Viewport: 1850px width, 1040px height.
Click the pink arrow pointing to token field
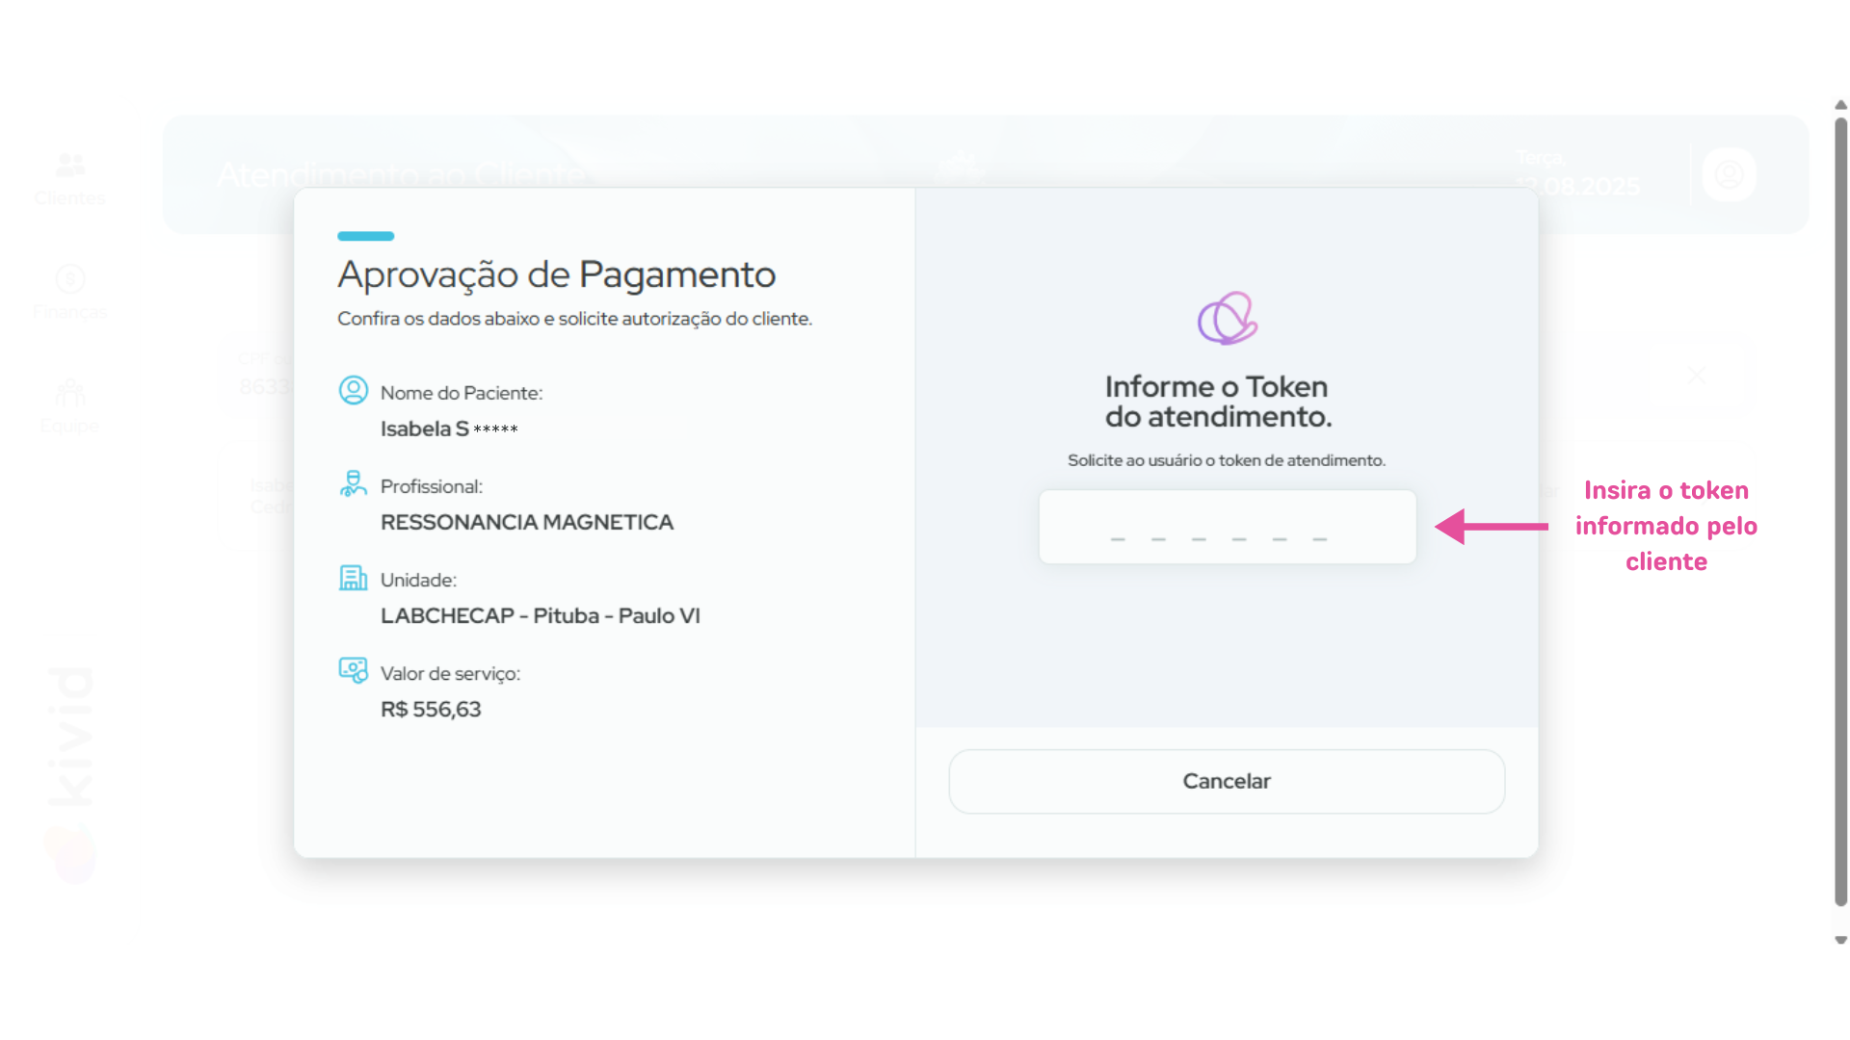[1491, 527]
